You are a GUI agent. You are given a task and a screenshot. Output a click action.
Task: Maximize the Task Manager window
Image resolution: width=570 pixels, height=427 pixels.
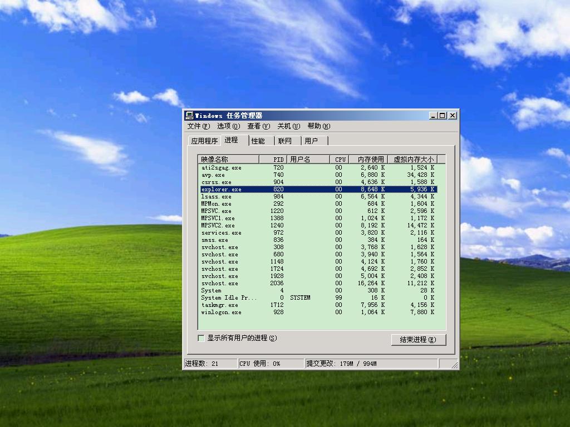tap(442, 116)
